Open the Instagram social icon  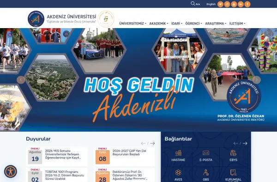click(x=227, y=4)
